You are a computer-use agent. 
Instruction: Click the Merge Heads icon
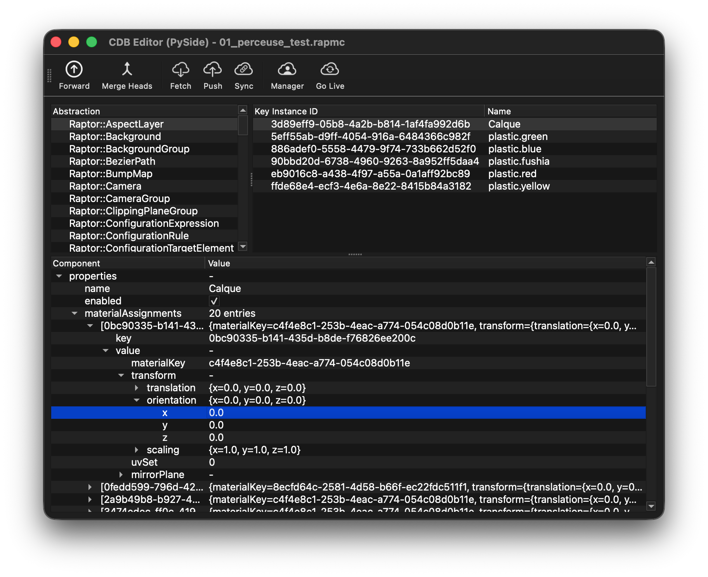point(127,70)
